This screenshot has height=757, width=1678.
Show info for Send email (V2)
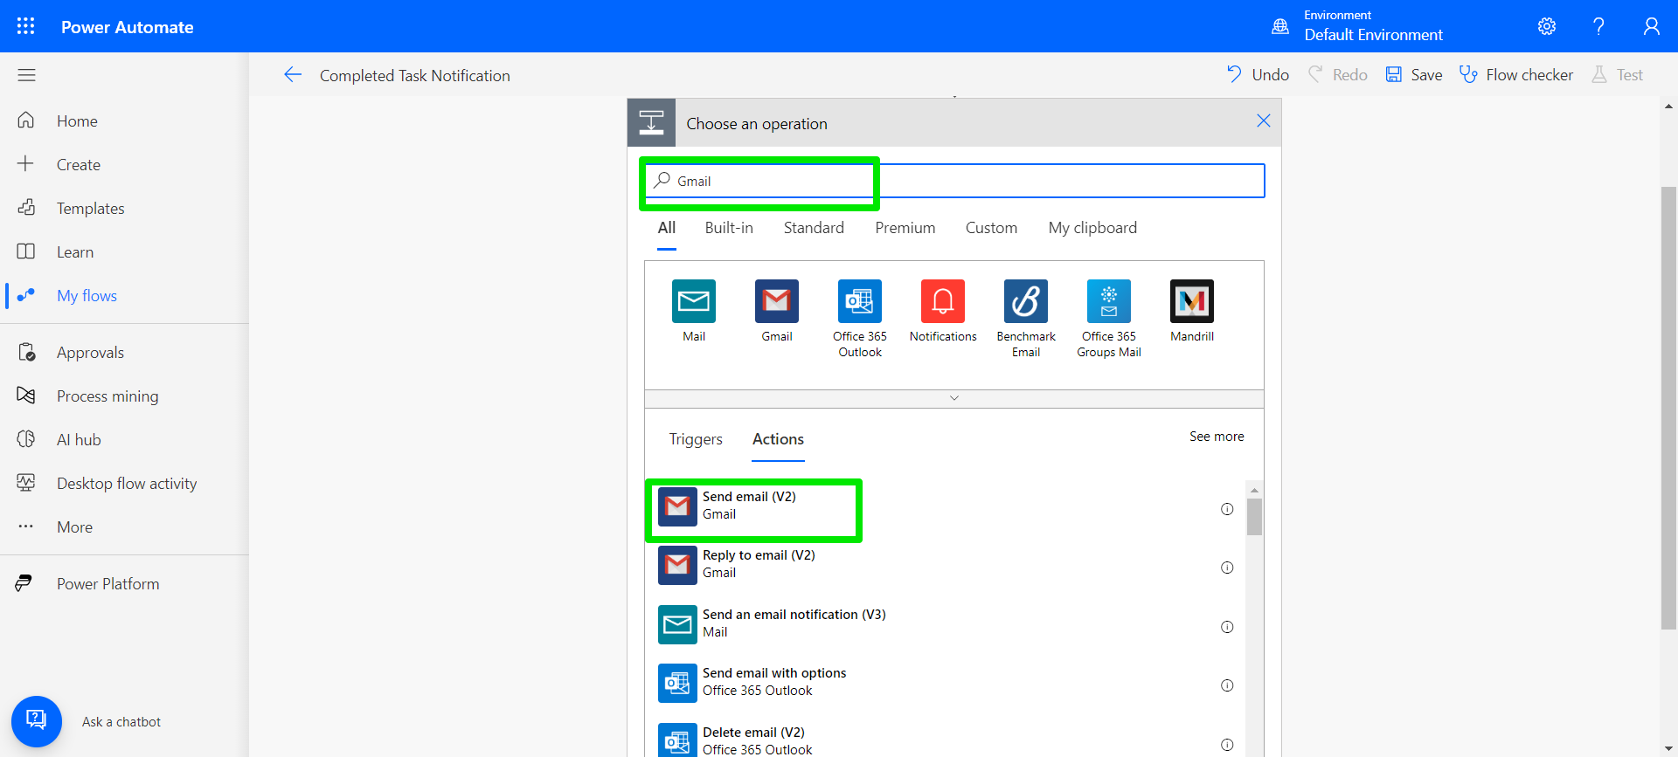click(x=1227, y=509)
